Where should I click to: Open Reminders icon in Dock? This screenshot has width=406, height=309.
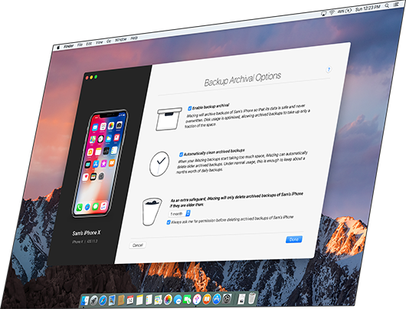tap(149, 300)
